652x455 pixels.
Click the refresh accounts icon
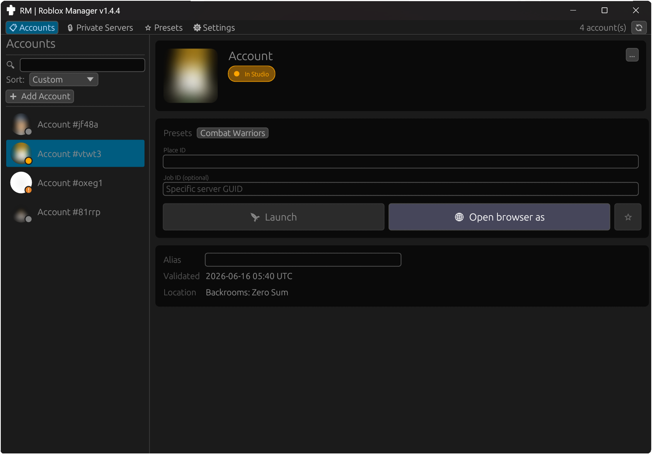pyautogui.click(x=639, y=28)
